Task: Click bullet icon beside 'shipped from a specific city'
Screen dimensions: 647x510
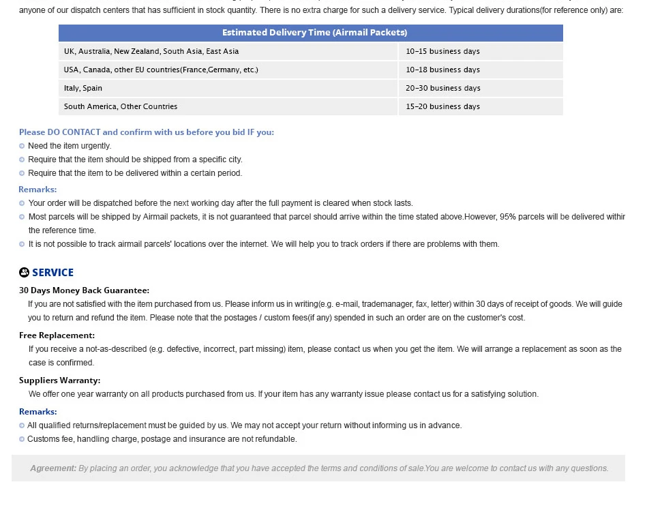Action: [22, 160]
